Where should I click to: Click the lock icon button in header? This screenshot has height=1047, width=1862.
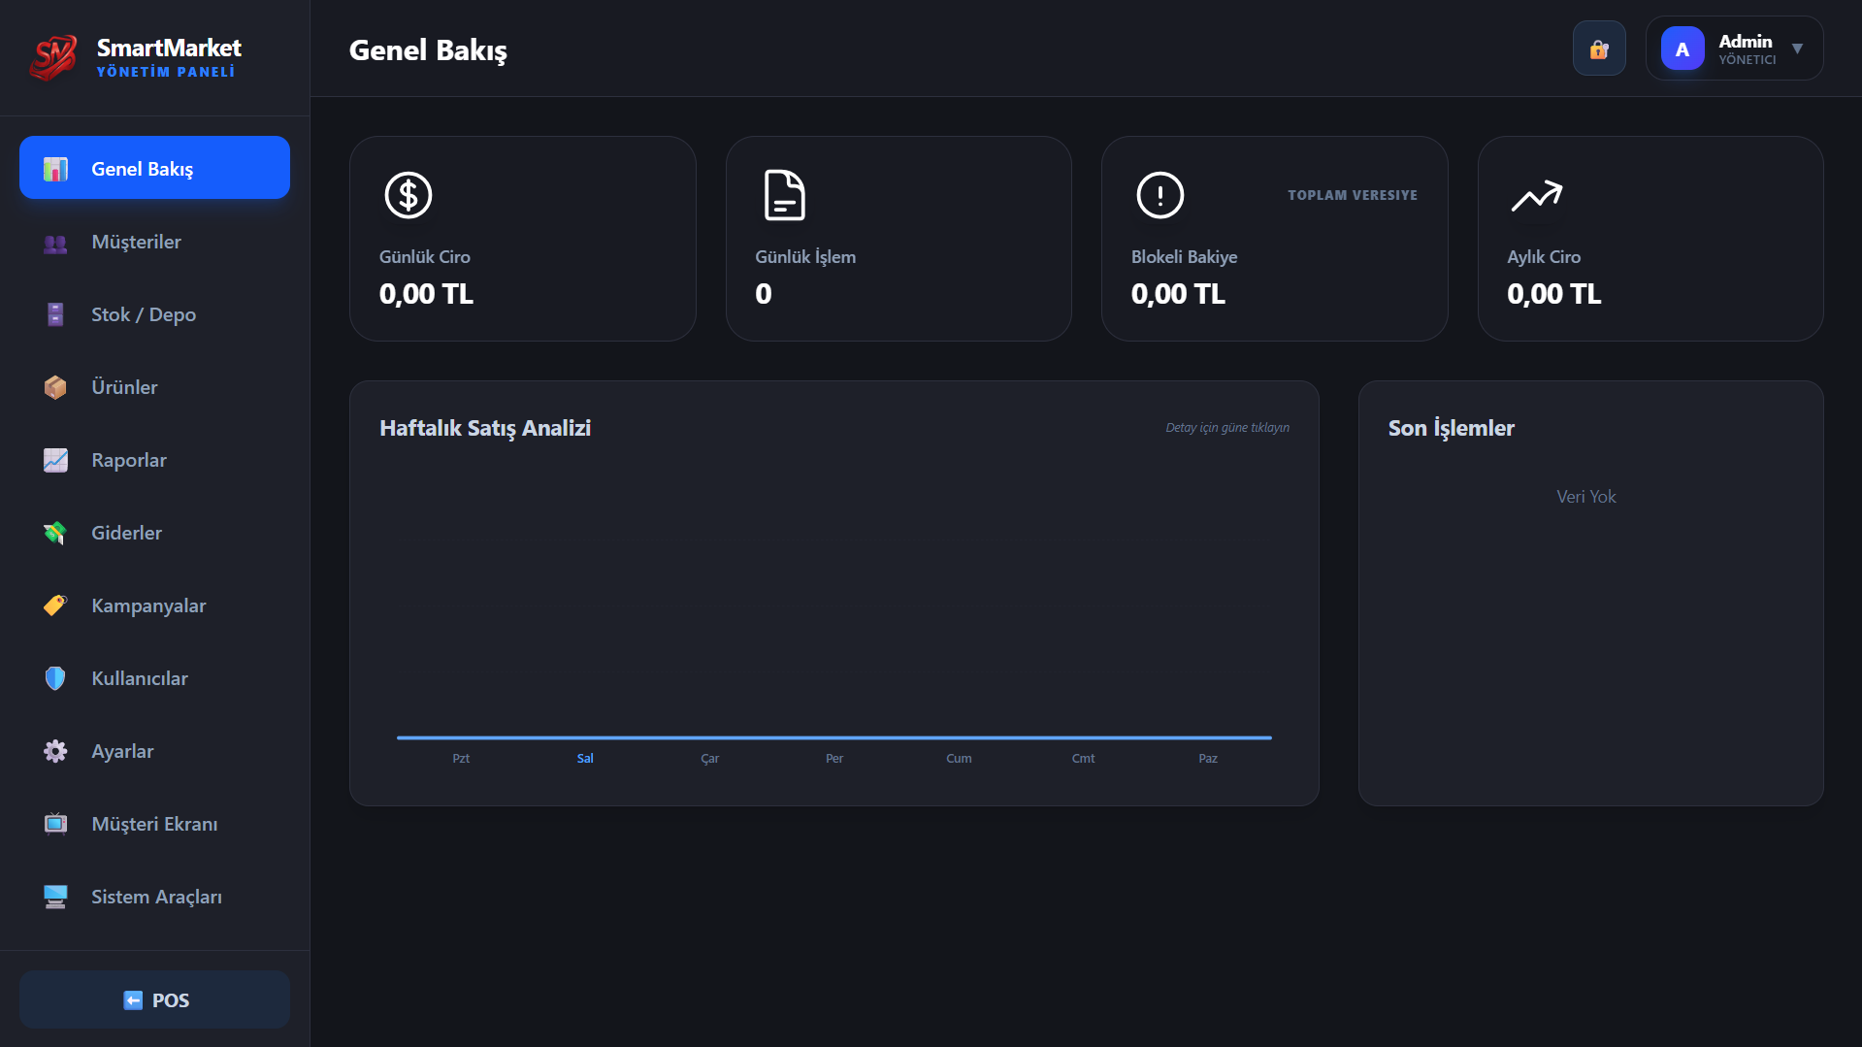[x=1599, y=49]
